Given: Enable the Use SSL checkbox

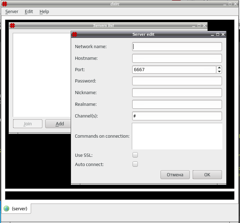Looking at the screenshot, I should pyautogui.click(x=135, y=155).
